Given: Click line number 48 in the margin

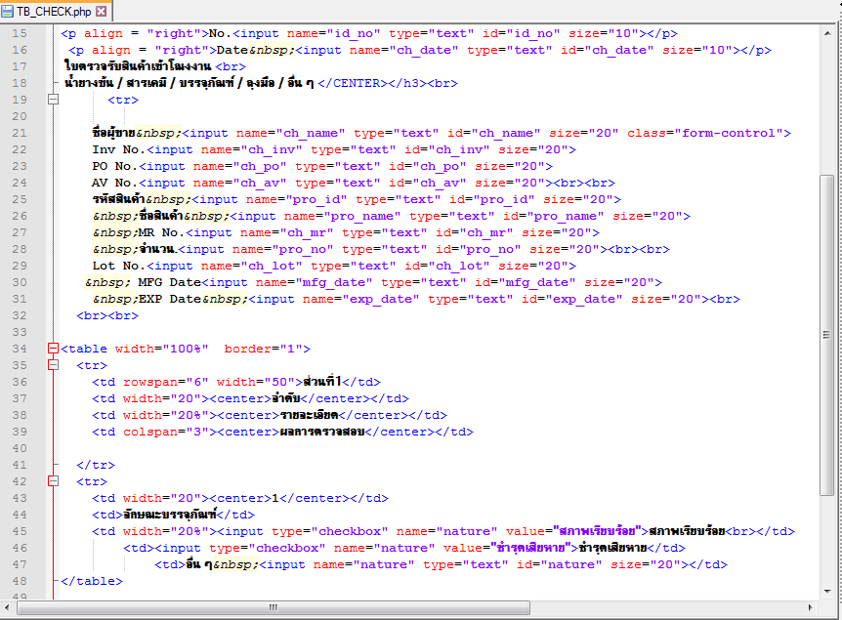Looking at the screenshot, I should point(20,581).
